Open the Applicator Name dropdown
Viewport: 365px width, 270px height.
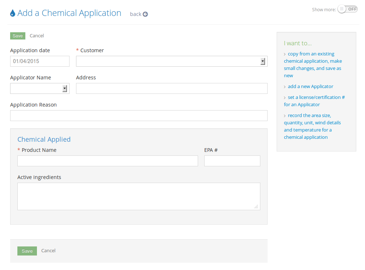click(40, 88)
